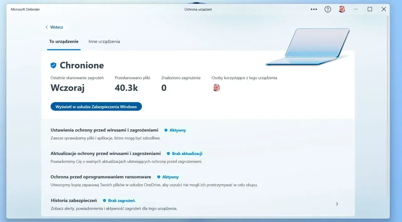Screen dimensions: 402x222
Task: Click the shield icon next to ransomware Aktywny
Action: [159, 177]
